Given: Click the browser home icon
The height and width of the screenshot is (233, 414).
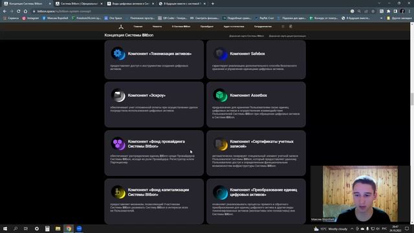Looking at the screenshot, I should 25,12.
